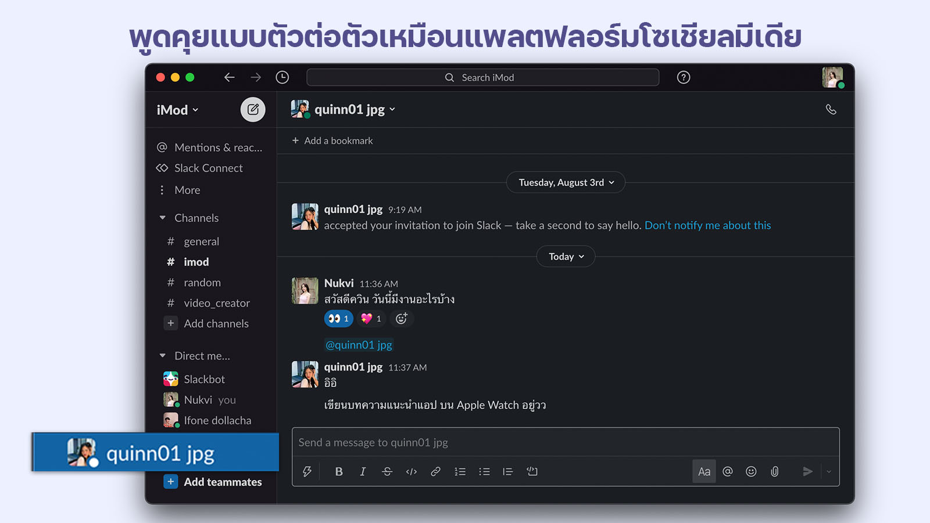Toggle the Aa formatting toolbar button

[704, 471]
